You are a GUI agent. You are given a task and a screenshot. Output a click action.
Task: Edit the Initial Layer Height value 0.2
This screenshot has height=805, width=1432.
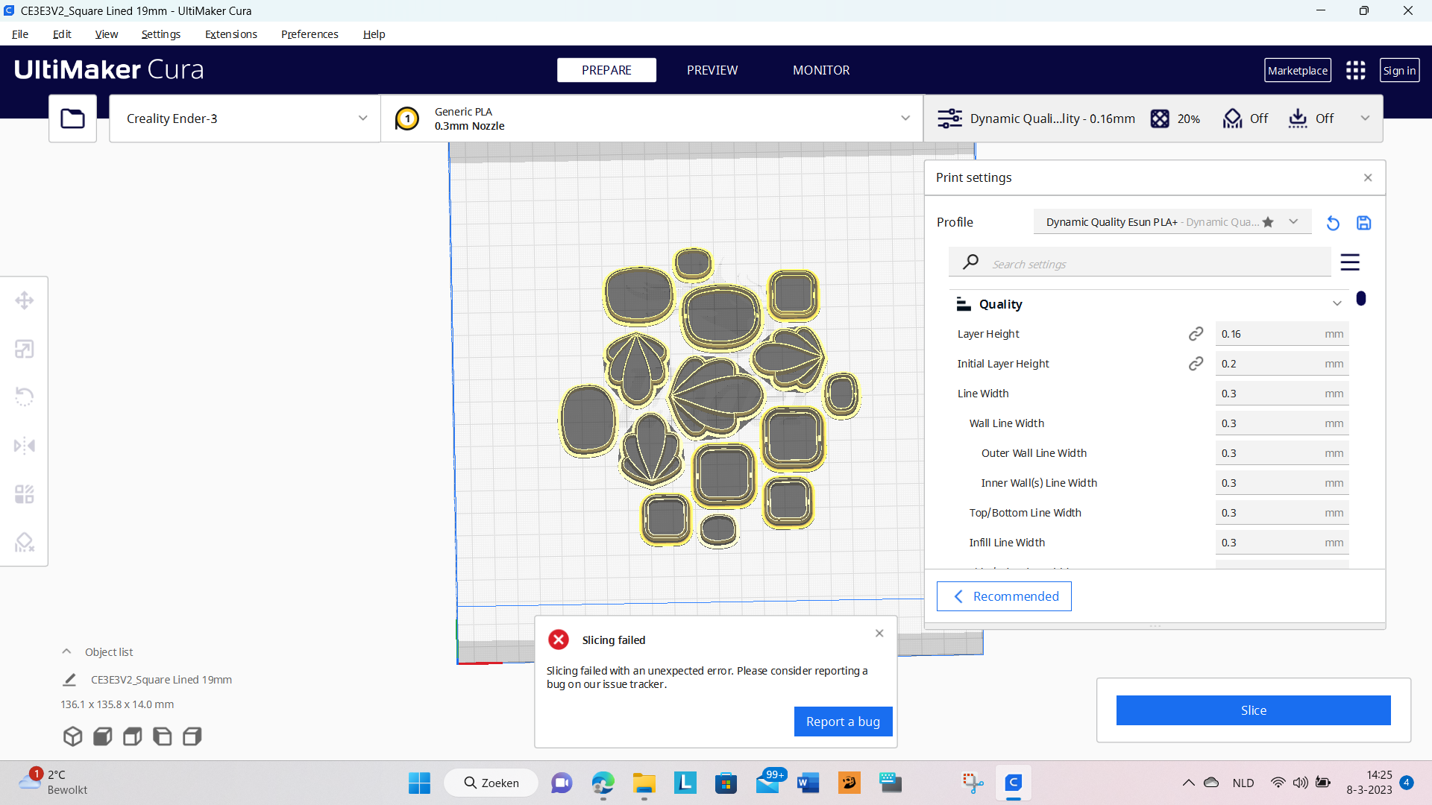(1282, 364)
